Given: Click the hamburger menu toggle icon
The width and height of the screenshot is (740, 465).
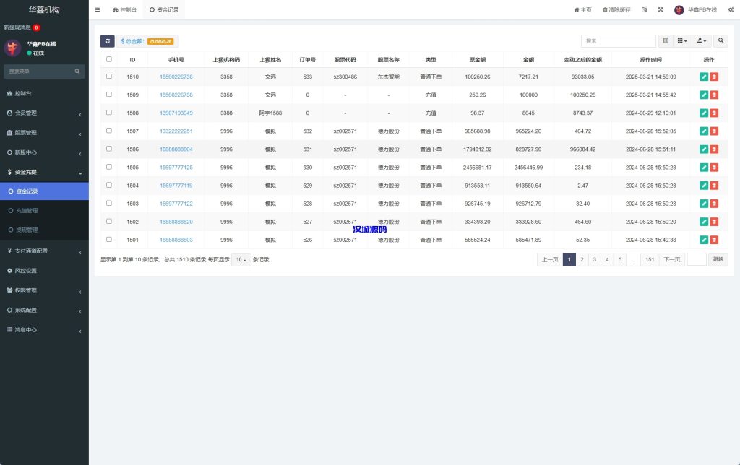Looking at the screenshot, I should tap(98, 9).
